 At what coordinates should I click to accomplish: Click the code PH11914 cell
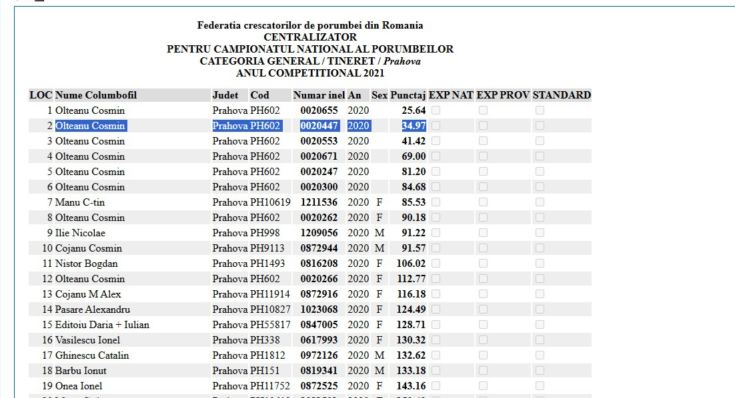(270, 294)
